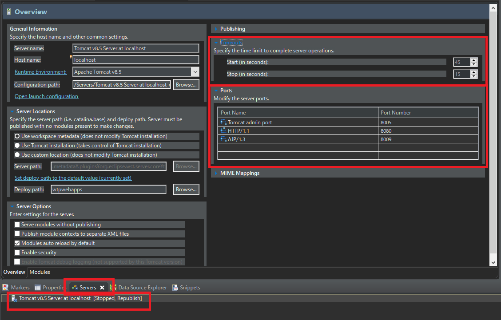
Task: Click the HTTP/1.1 port row icon
Action: point(223,130)
